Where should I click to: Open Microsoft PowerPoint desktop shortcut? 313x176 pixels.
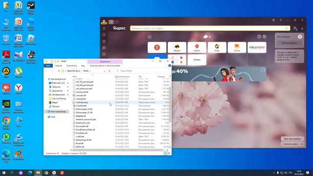[19, 24]
